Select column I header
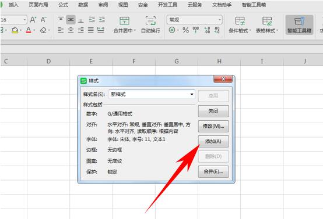323x219 pixels. click(262, 61)
